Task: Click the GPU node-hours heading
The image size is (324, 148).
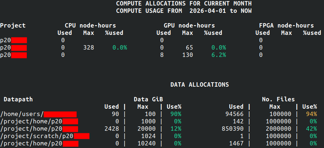Action: (189, 25)
